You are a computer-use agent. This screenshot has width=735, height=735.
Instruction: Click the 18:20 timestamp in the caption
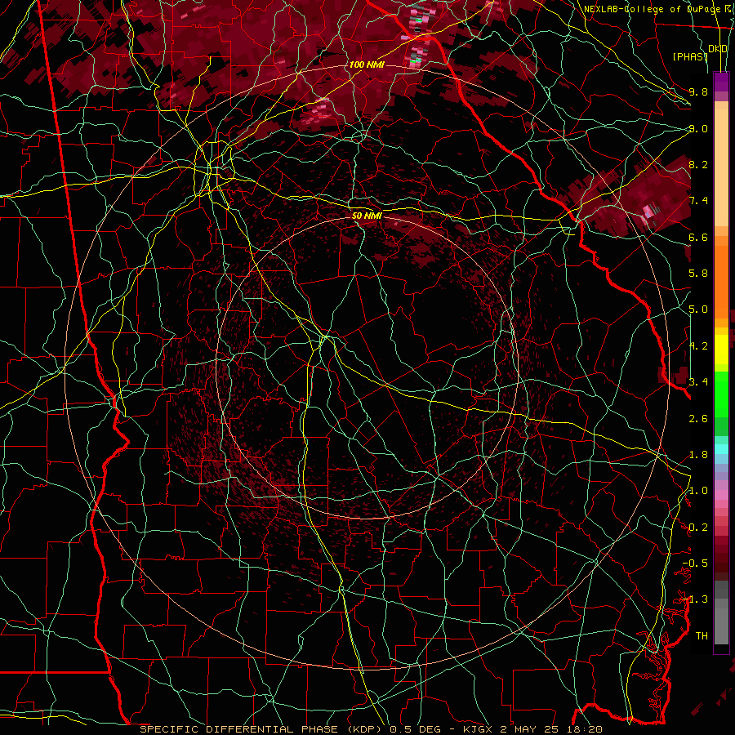[x=584, y=729]
